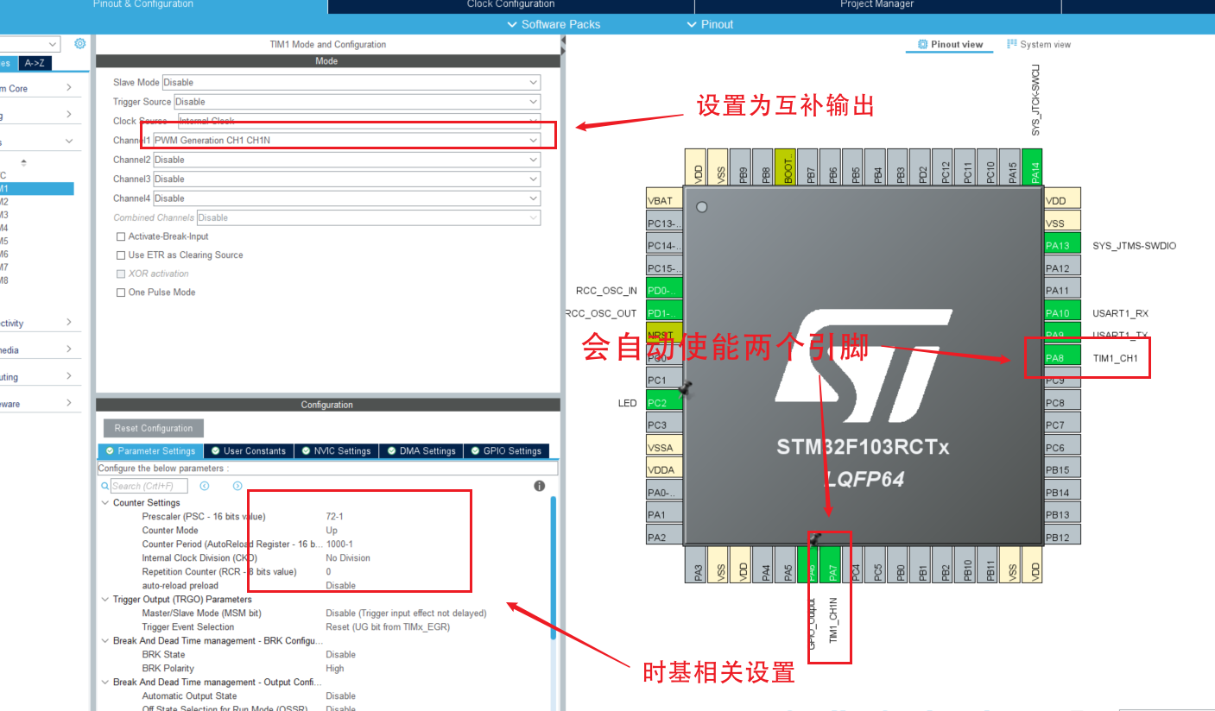Click the sort arrows in category list

(x=24, y=162)
